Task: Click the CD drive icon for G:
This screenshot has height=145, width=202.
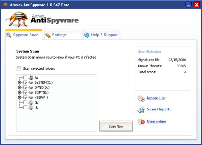Action: tap(31, 102)
